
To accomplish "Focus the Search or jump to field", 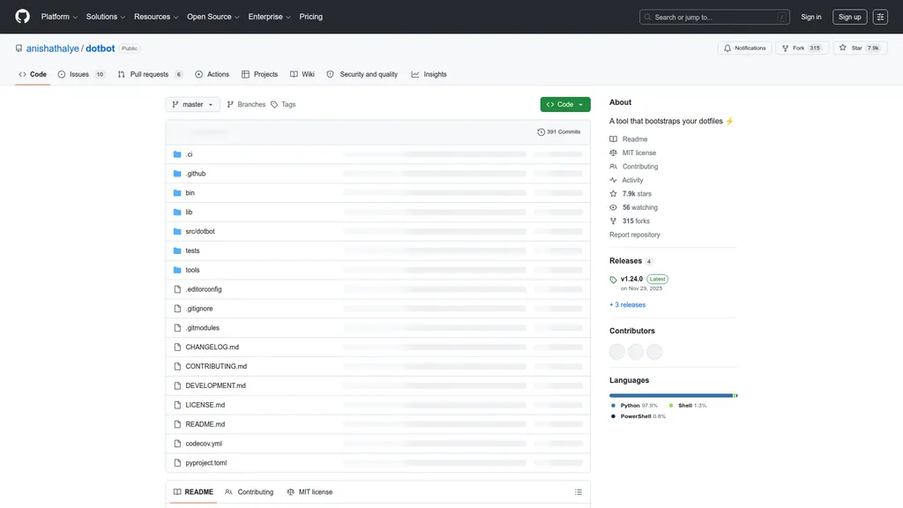I will pos(714,18).
